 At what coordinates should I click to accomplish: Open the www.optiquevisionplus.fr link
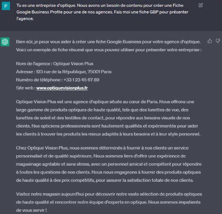pos(62,88)
